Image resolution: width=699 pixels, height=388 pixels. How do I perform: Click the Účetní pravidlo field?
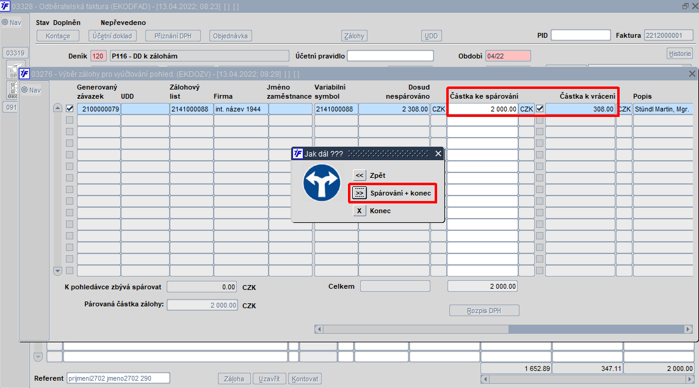(390, 55)
